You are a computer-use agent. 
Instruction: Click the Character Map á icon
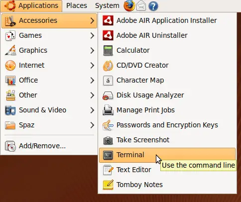(108, 81)
